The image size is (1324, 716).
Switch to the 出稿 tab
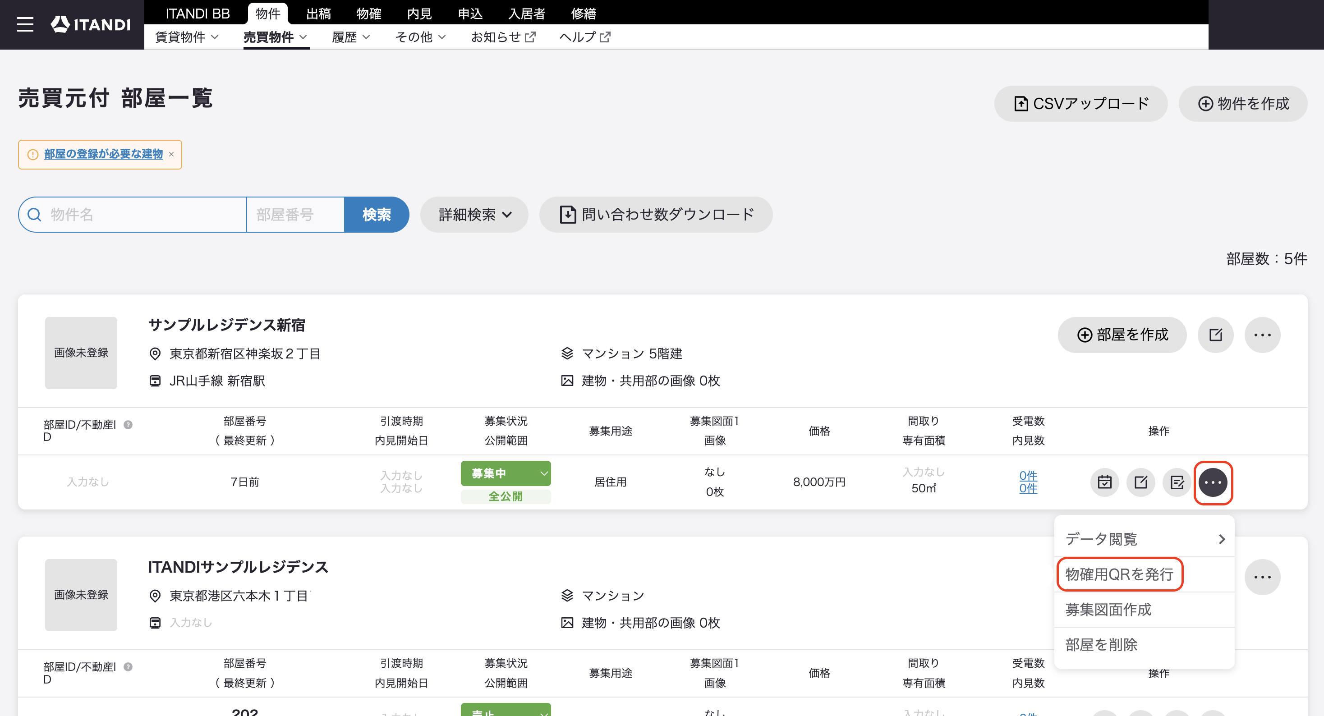click(x=319, y=14)
